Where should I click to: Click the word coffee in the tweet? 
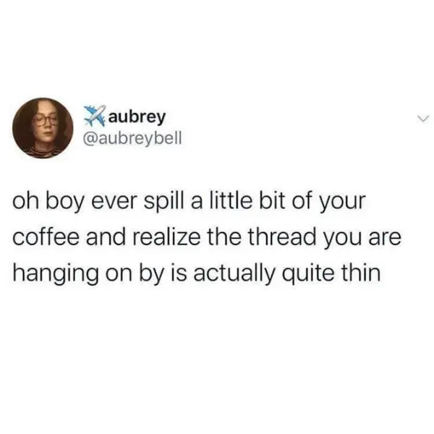(46, 237)
